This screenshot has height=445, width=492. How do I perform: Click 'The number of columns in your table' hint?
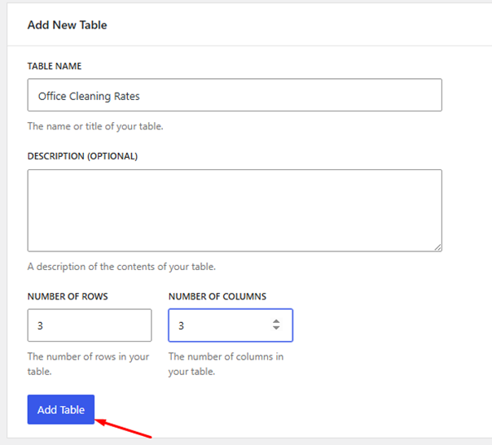pyautogui.click(x=226, y=364)
